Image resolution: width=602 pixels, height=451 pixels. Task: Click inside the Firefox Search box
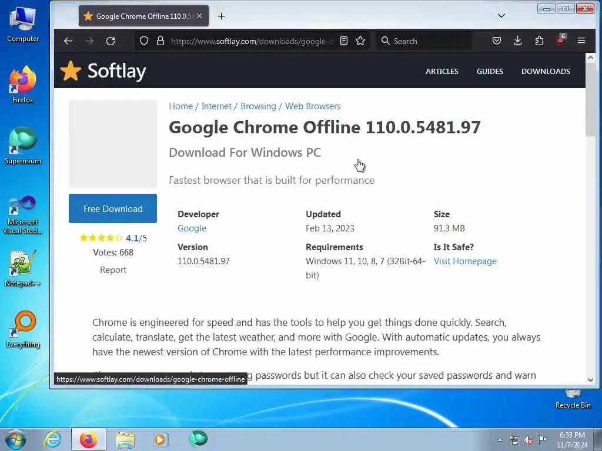tap(423, 41)
